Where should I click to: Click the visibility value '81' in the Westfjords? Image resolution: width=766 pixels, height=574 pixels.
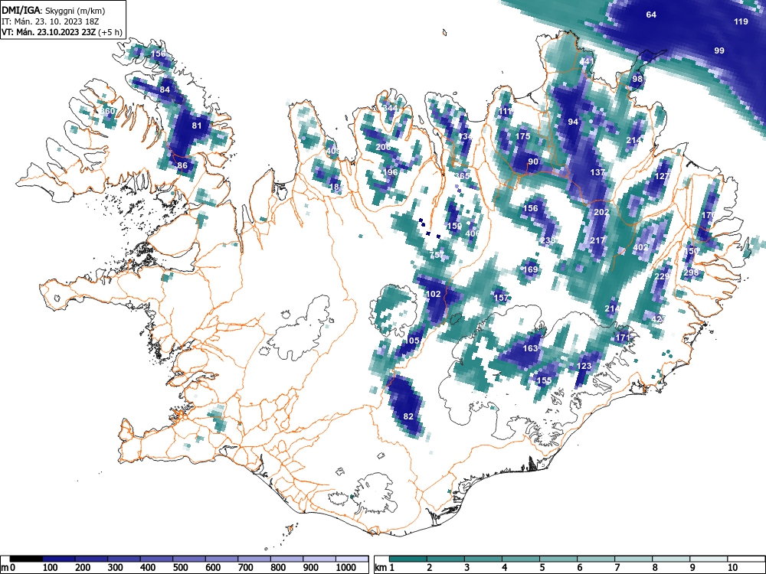[x=196, y=126]
